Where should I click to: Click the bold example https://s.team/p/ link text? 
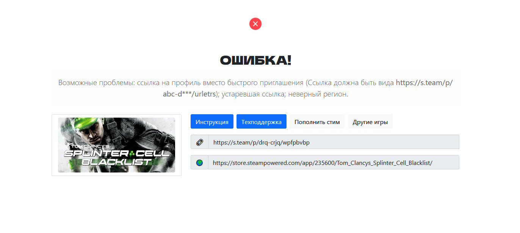pyautogui.click(x=424, y=83)
